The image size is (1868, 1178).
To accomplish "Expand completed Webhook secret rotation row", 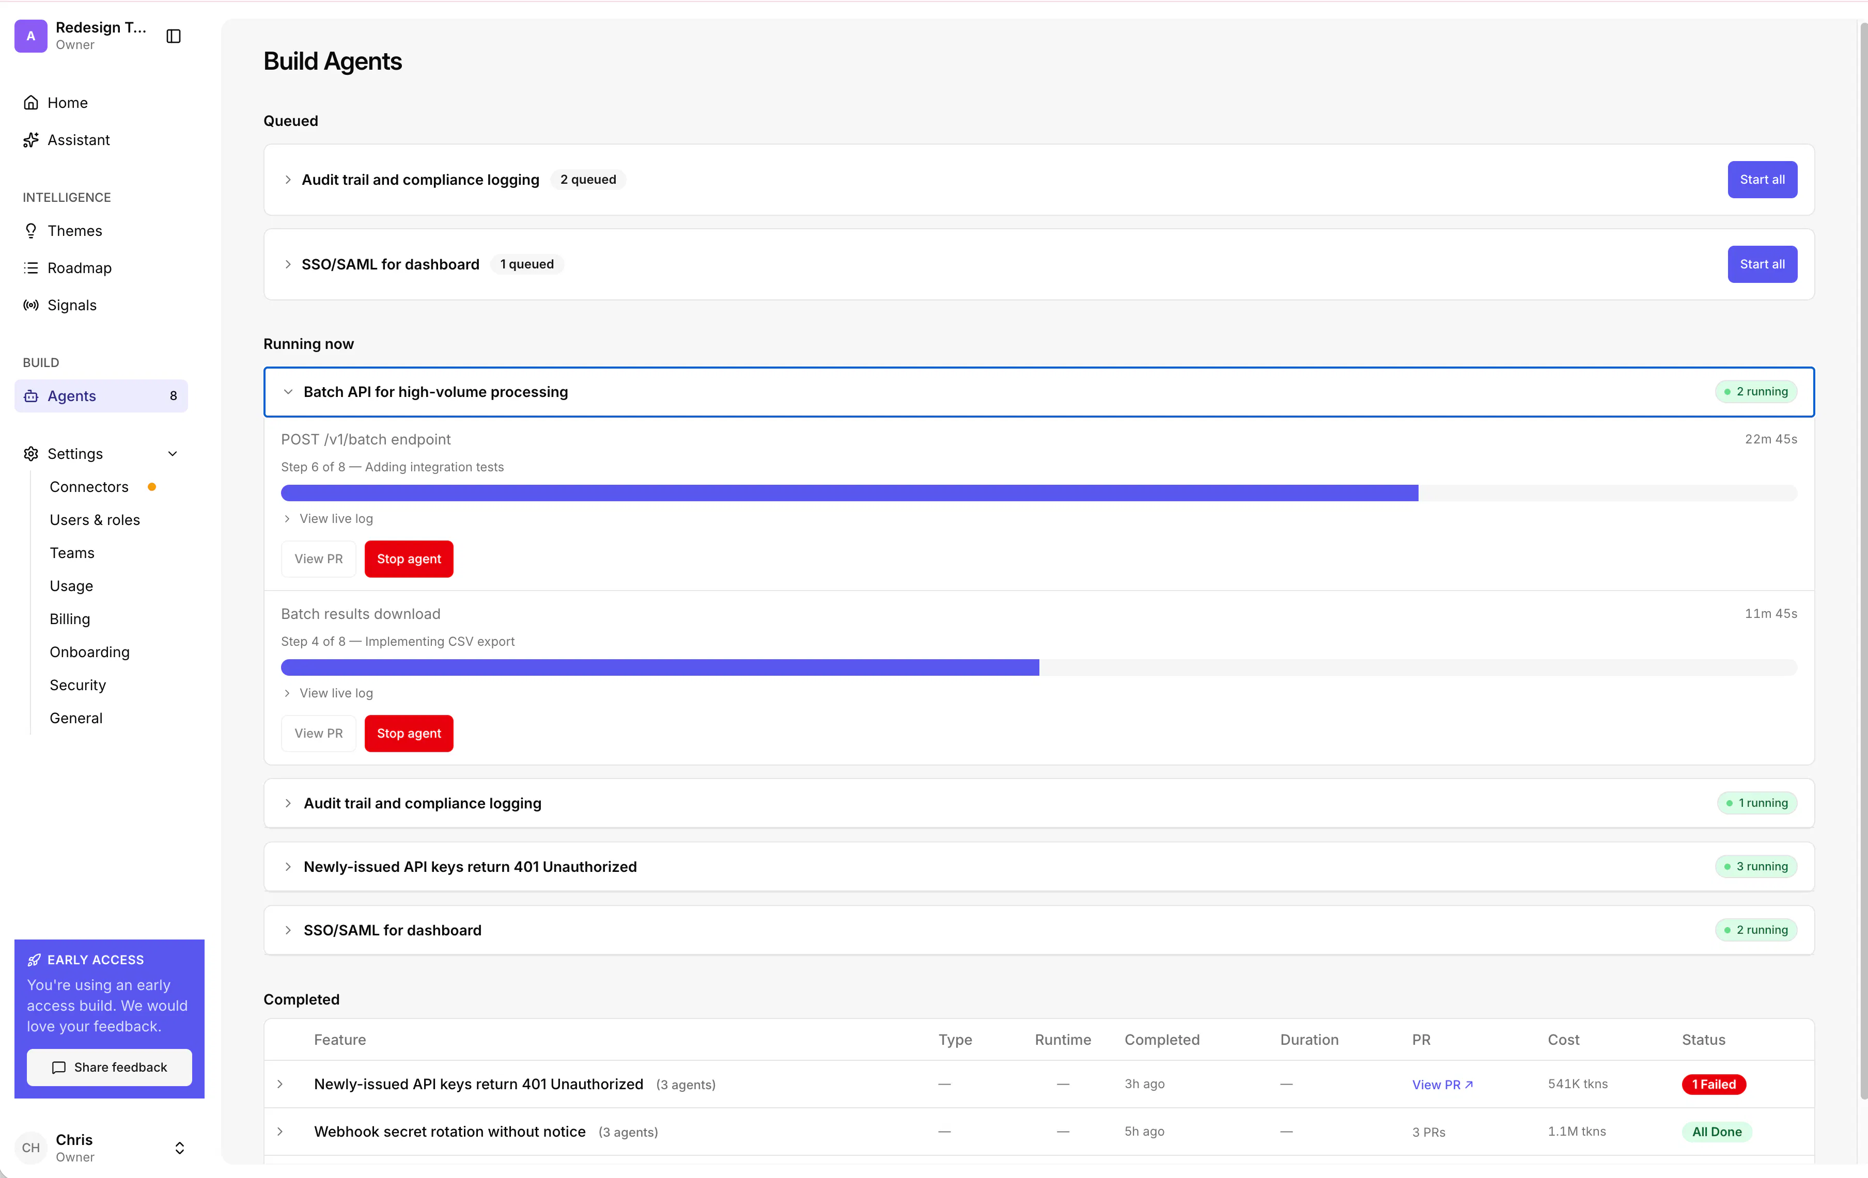I will click(280, 1132).
